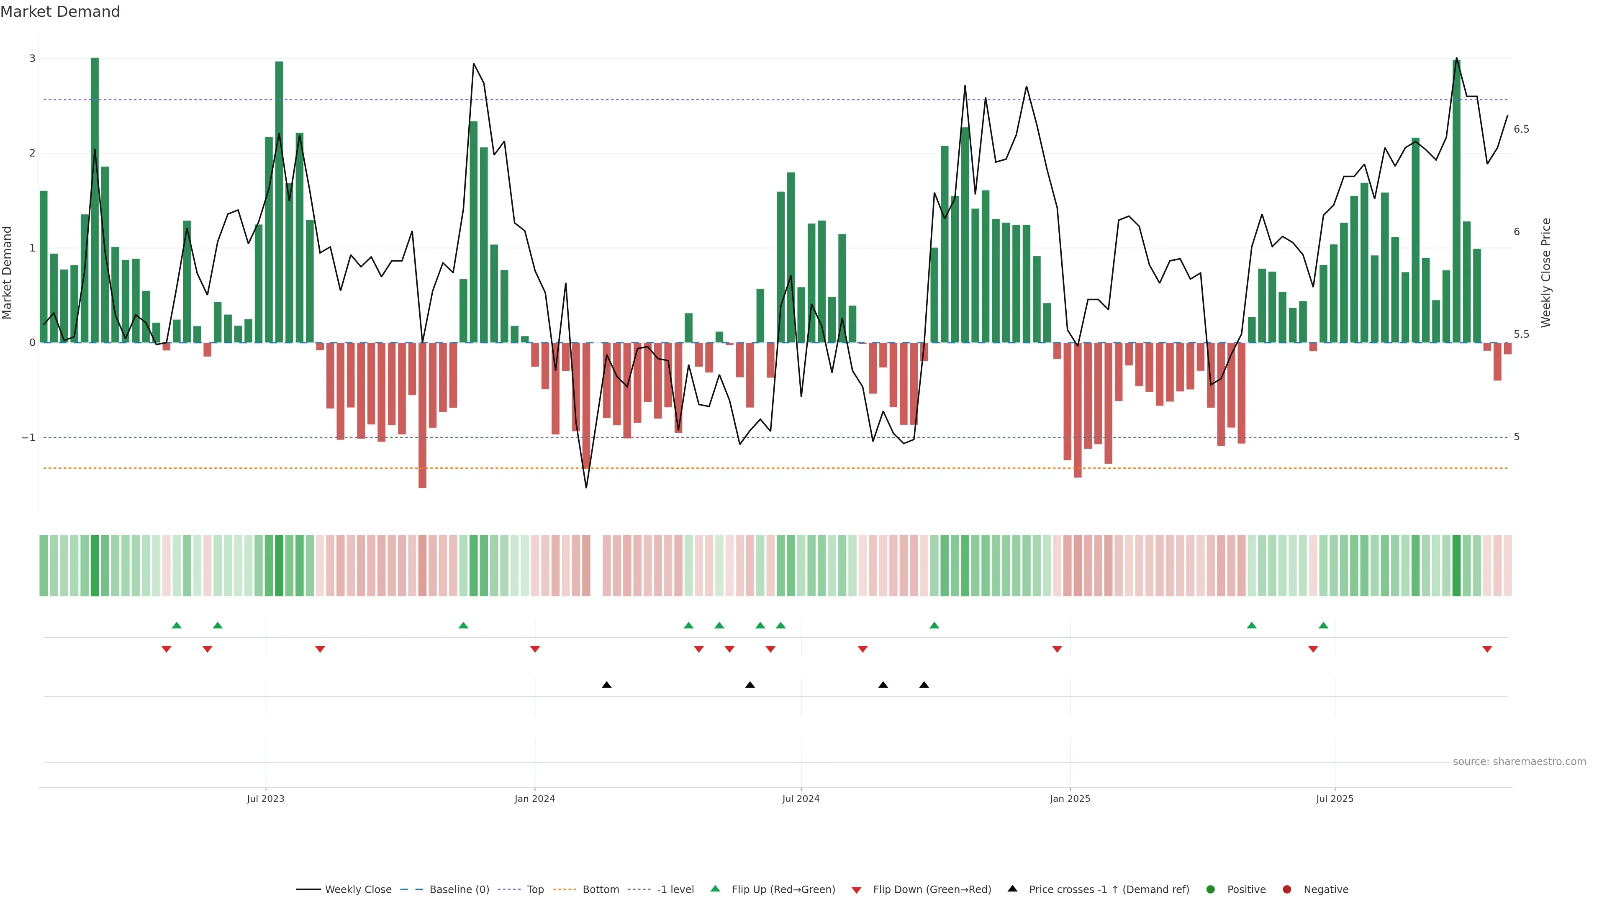Click the first green flip-up marker
This screenshot has height=904, width=1607.
[177, 625]
